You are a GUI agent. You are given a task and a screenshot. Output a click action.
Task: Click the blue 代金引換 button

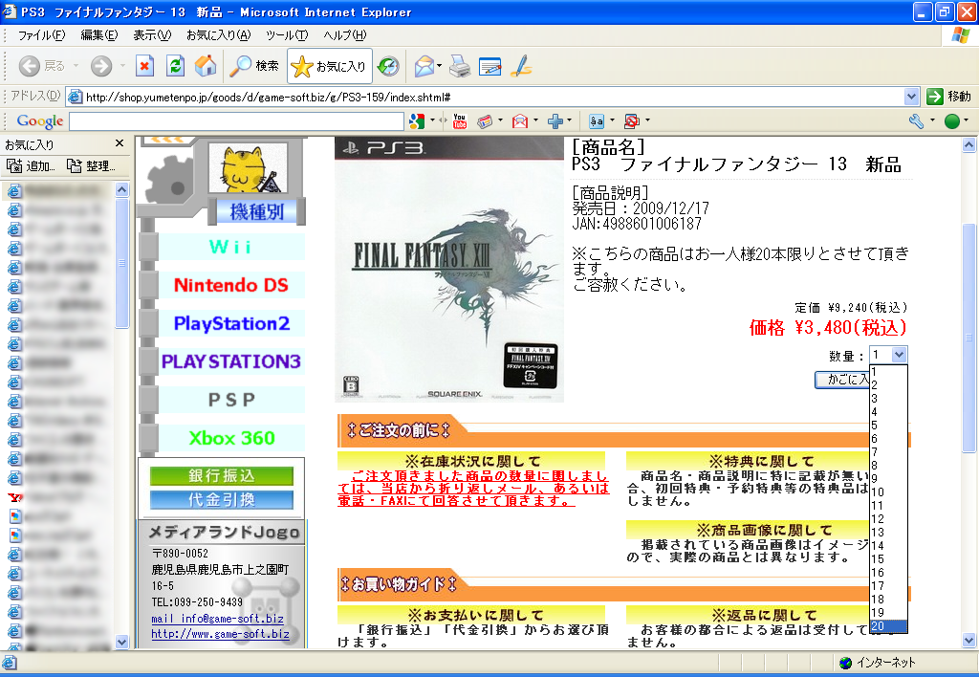pos(221,500)
